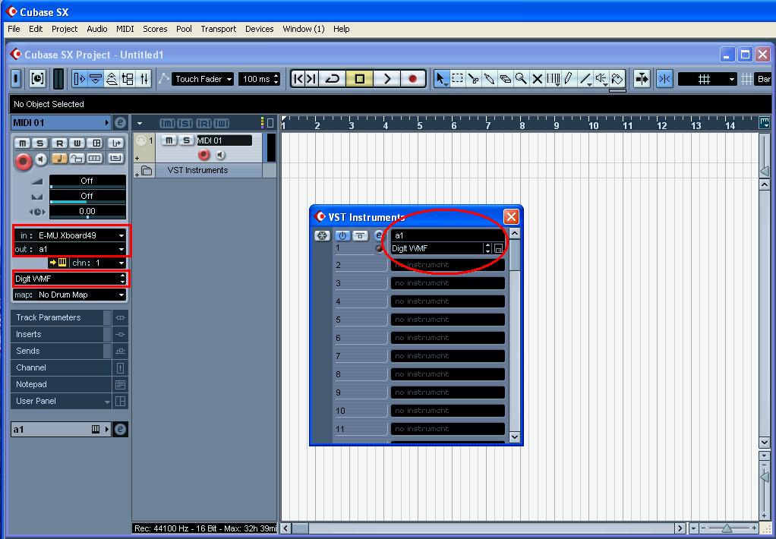Click the track delay slider showing 0.00
The image size is (776, 539).
(87, 212)
